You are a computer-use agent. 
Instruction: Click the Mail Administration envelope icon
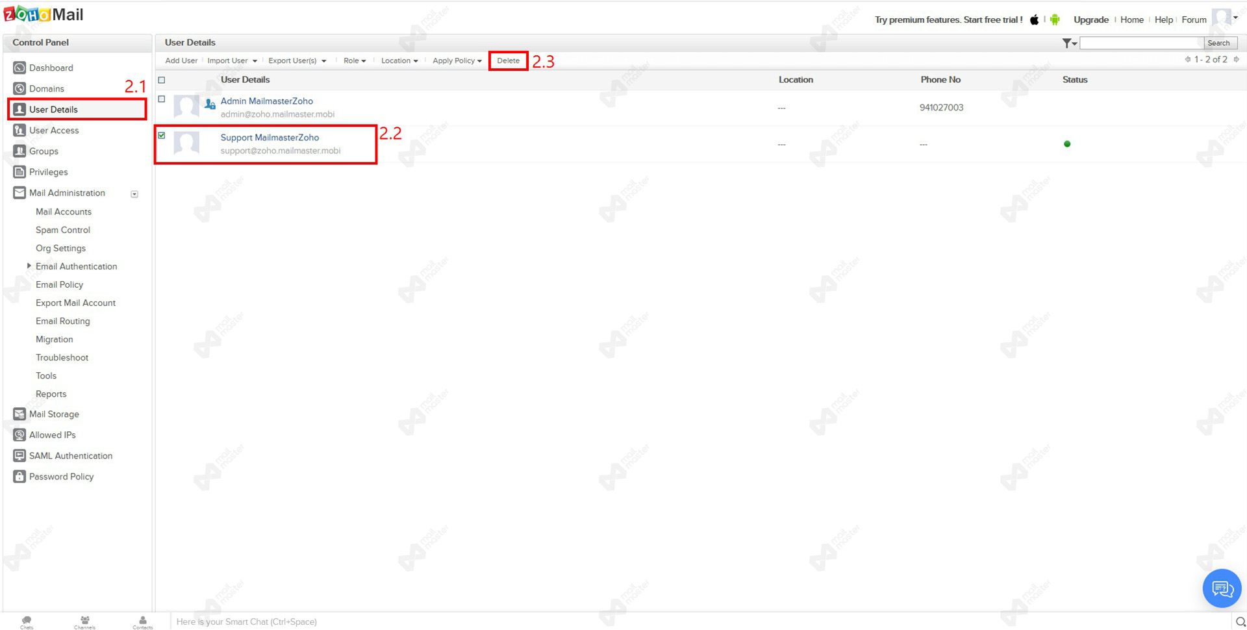(19, 192)
